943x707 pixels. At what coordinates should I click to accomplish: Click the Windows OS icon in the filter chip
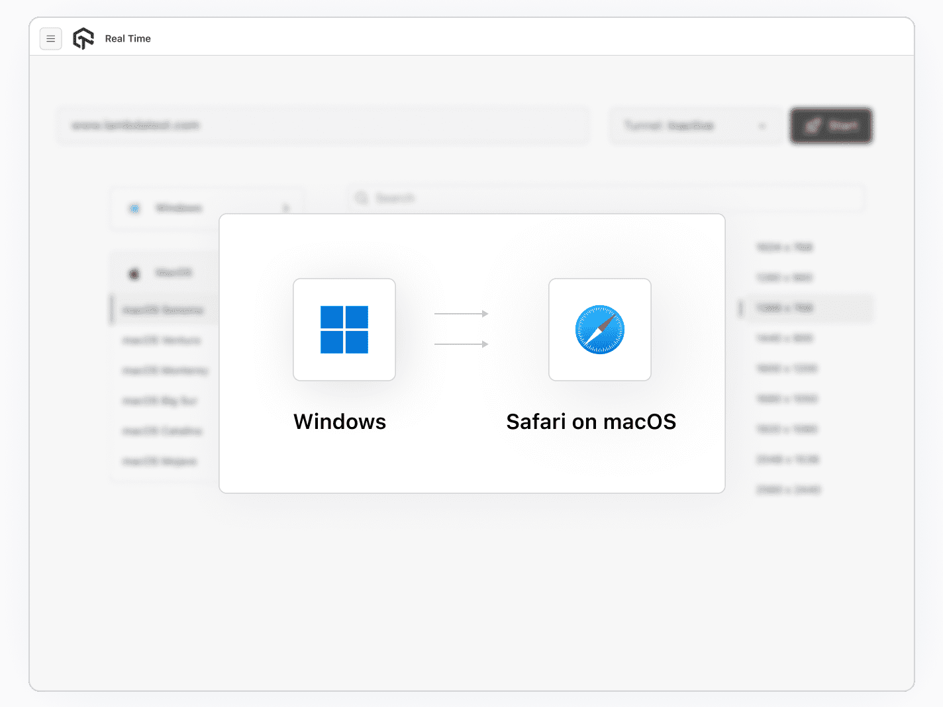click(x=134, y=208)
